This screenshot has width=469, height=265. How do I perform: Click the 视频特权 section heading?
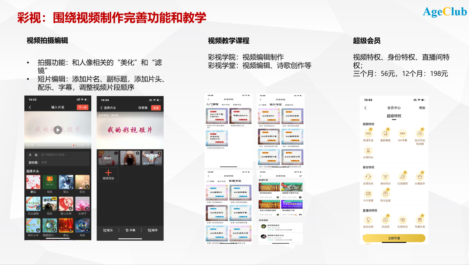click(x=369, y=124)
